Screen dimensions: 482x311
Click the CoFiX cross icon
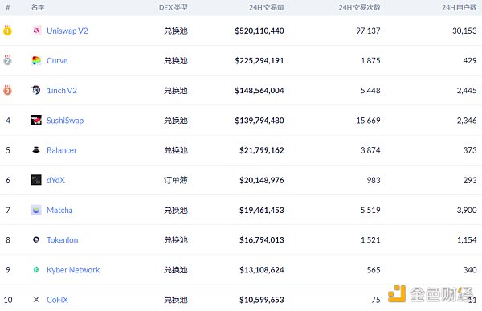36,299
